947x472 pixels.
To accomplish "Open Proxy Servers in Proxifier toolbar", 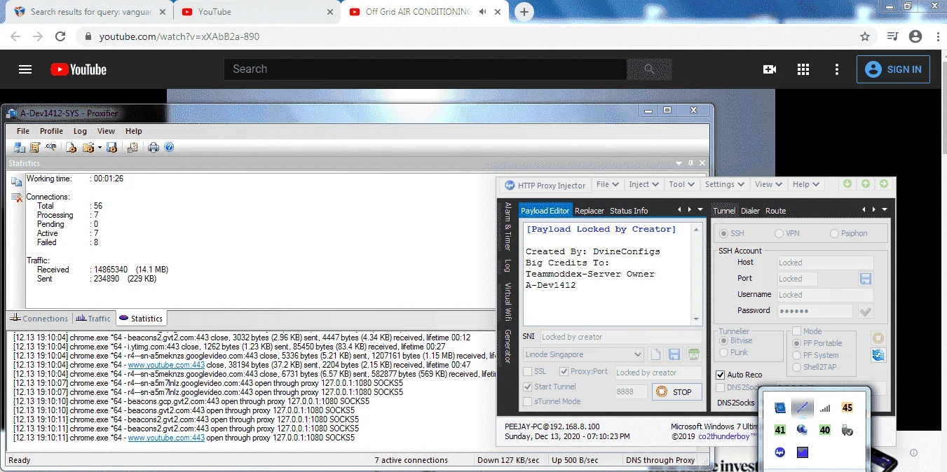I will click(20, 147).
